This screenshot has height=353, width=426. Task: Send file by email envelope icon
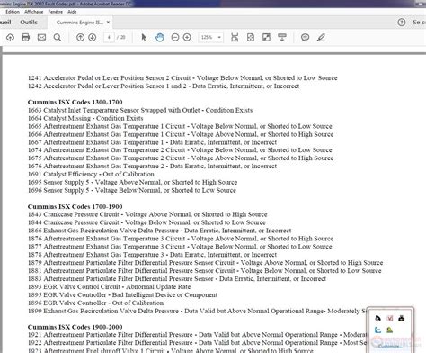click(x=41, y=37)
